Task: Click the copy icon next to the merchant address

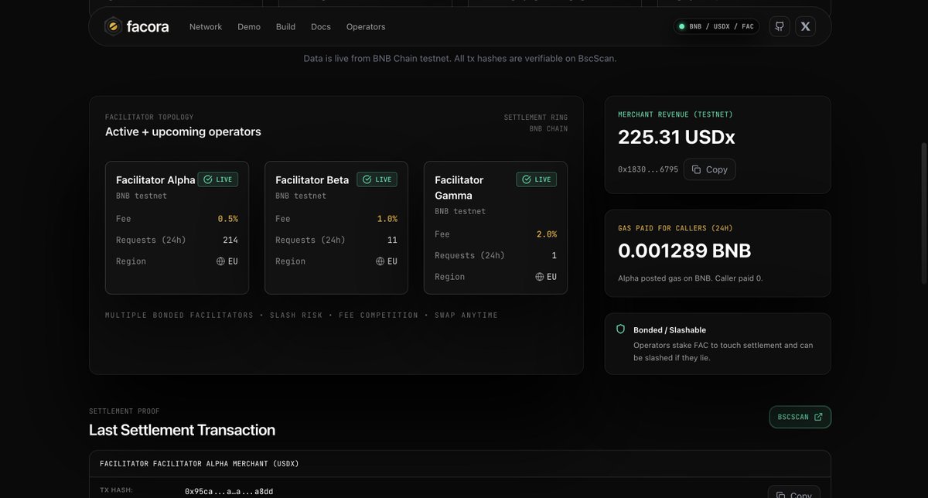Action: pos(698,169)
